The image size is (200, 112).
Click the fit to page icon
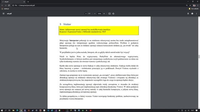click(110, 14)
